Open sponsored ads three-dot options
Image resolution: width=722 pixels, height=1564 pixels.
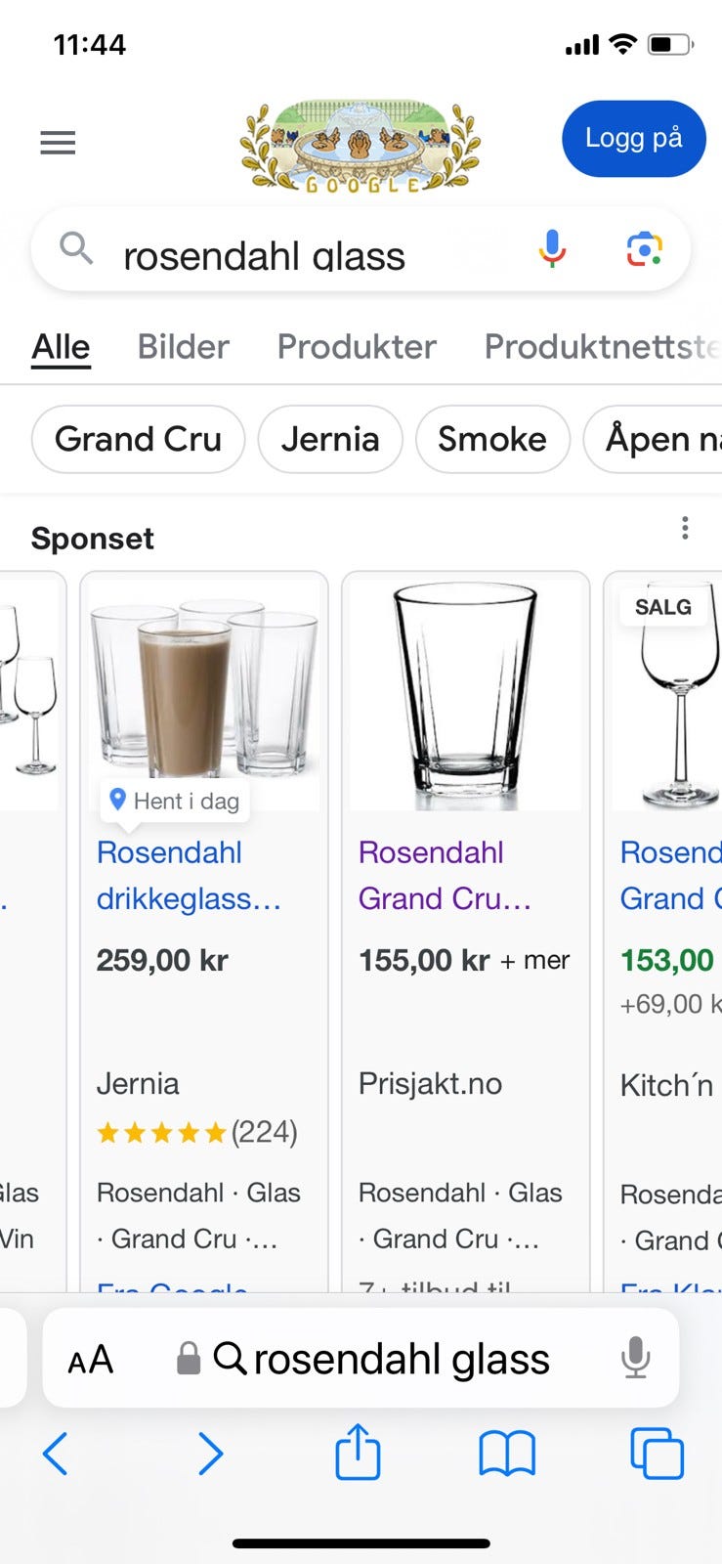click(x=685, y=529)
